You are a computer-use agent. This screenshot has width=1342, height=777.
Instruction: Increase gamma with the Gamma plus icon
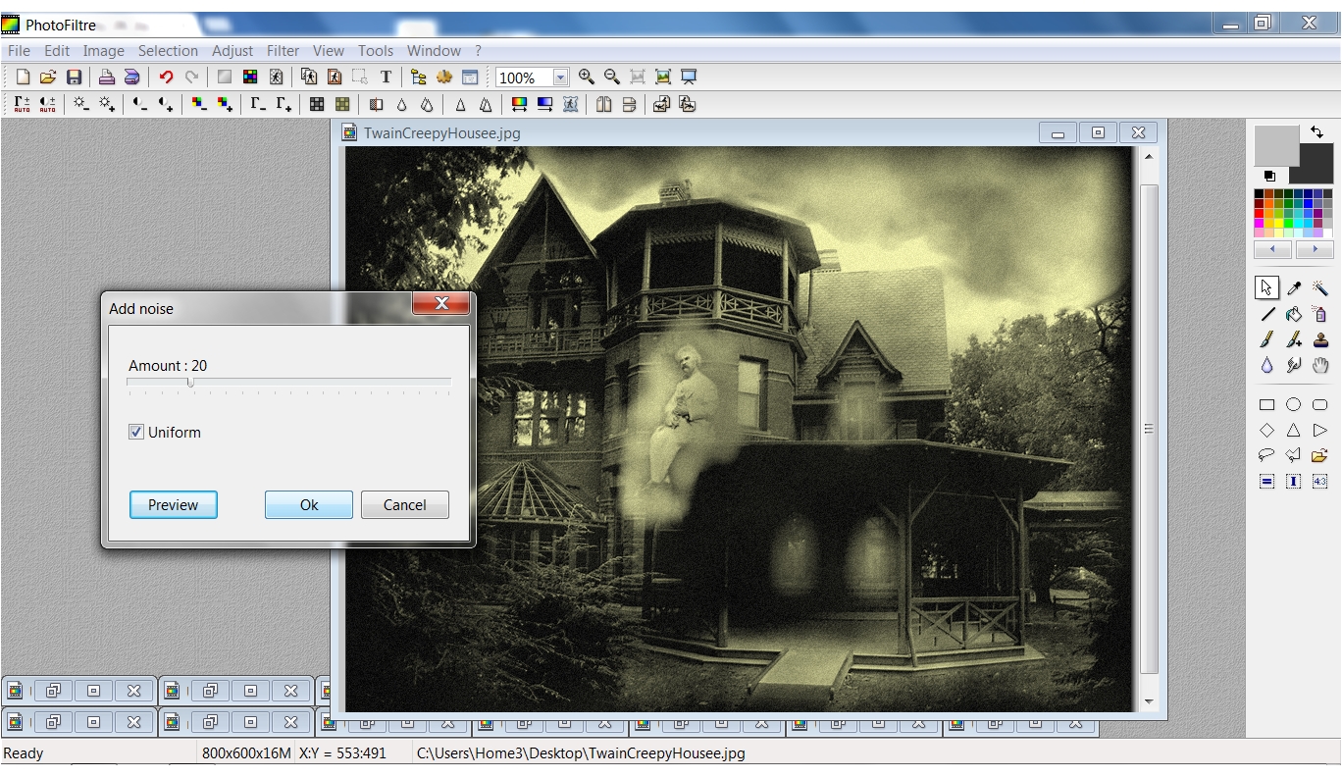point(284,104)
